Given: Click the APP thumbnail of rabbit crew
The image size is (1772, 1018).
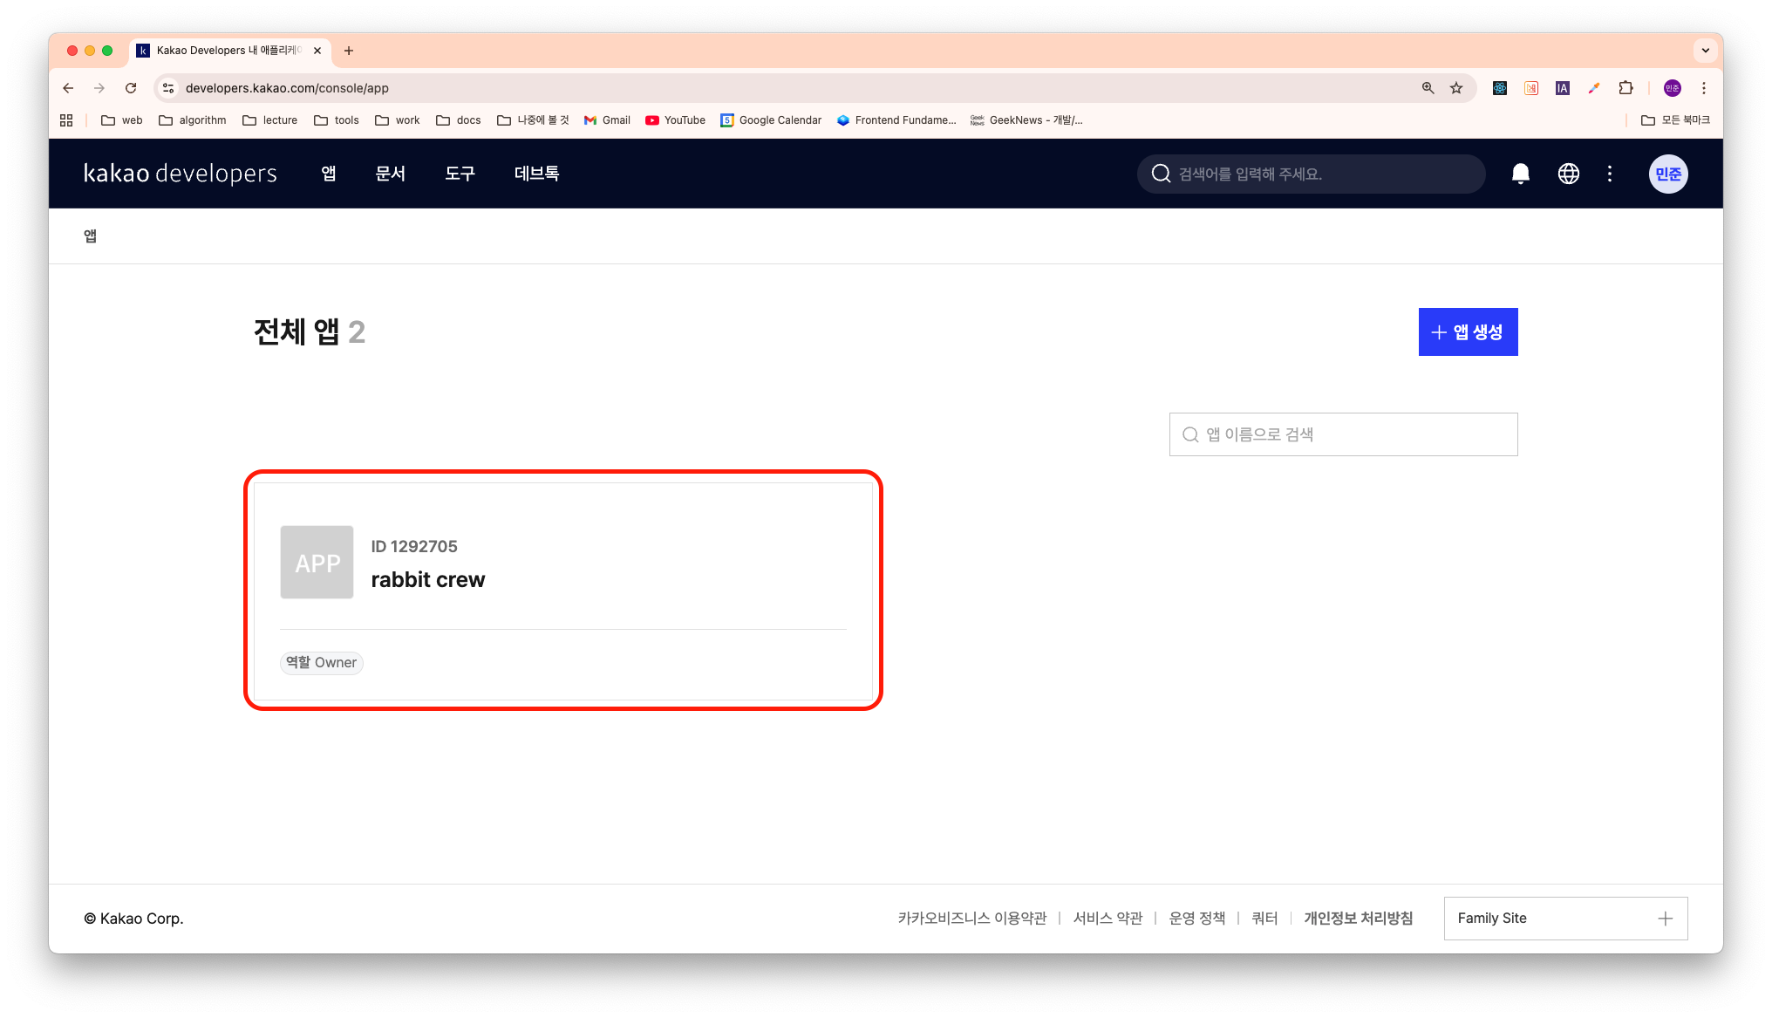Looking at the screenshot, I should [x=317, y=562].
